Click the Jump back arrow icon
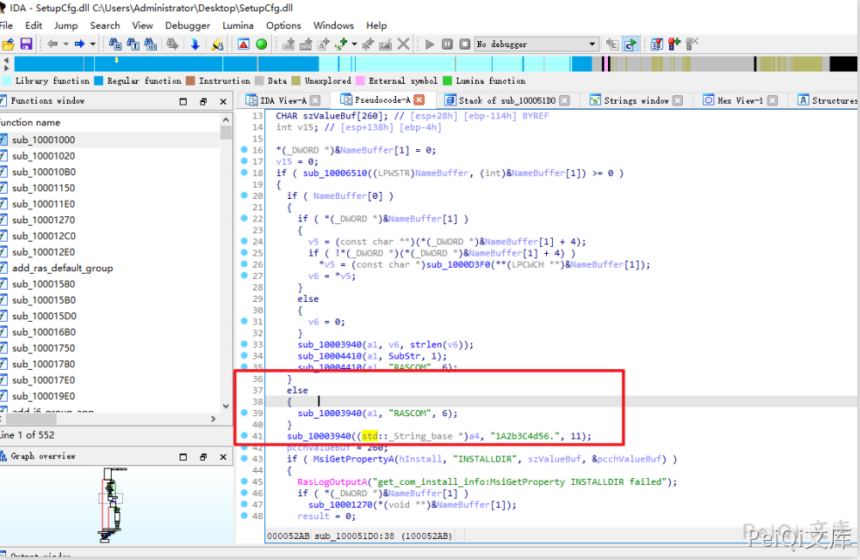860x560 pixels. click(52, 44)
